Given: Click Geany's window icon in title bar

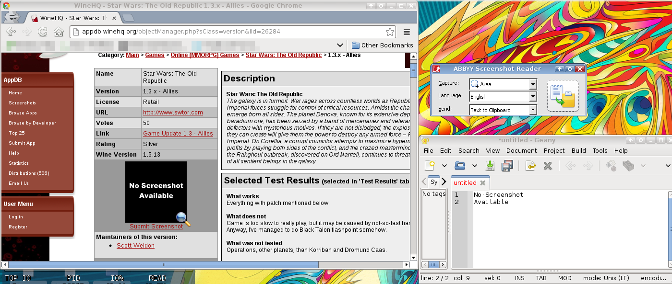Looking at the screenshot, I should 425,140.
